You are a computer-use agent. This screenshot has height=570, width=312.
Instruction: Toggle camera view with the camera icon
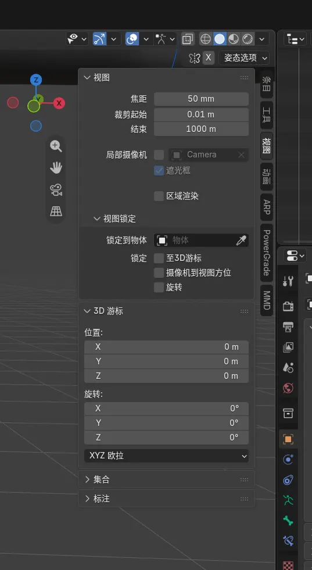coord(56,190)
